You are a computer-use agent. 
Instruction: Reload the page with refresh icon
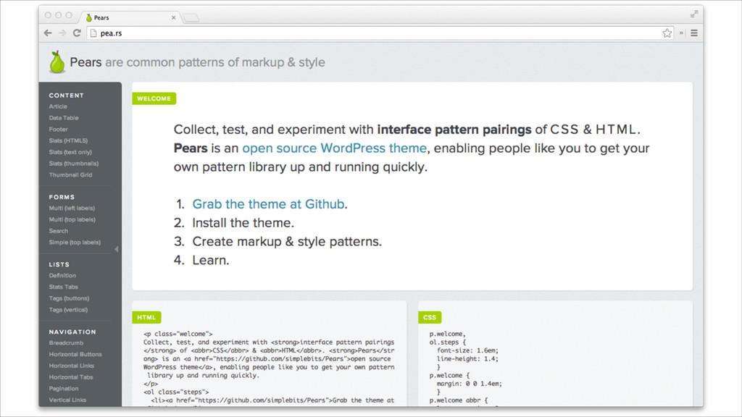point(76,33)
